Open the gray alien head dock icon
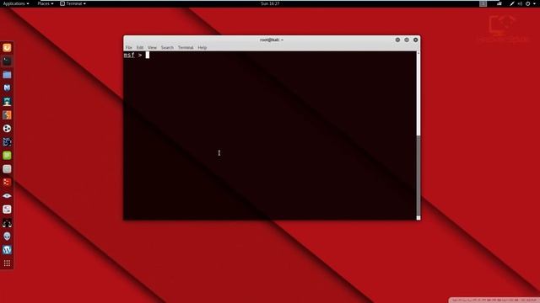 click(7, 237)
